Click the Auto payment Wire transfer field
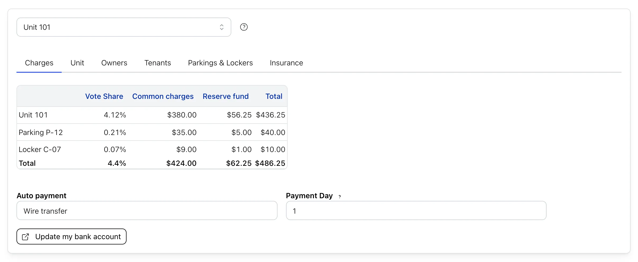Viewport: 638px width, 262px height. point(147,210)
